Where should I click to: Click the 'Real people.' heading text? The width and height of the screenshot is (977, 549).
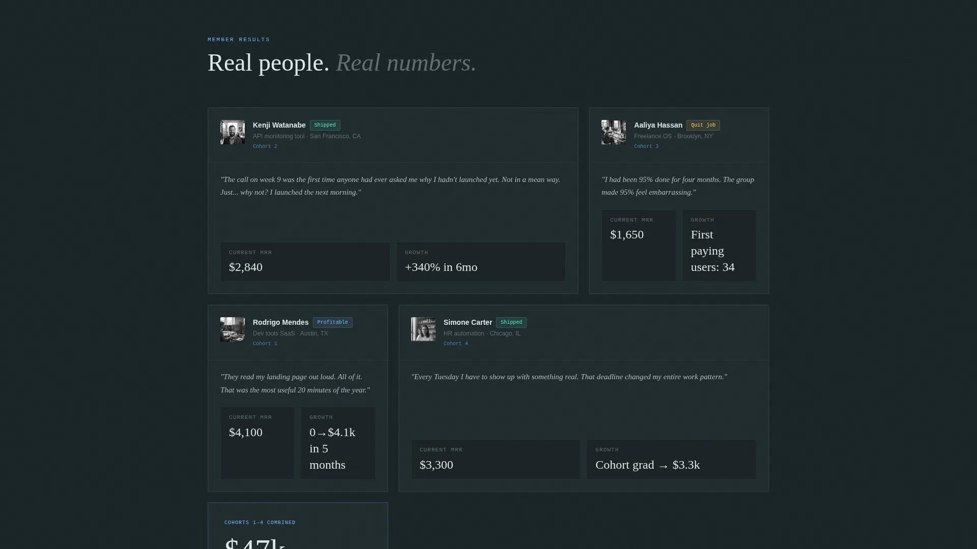[x=269, y=63]
